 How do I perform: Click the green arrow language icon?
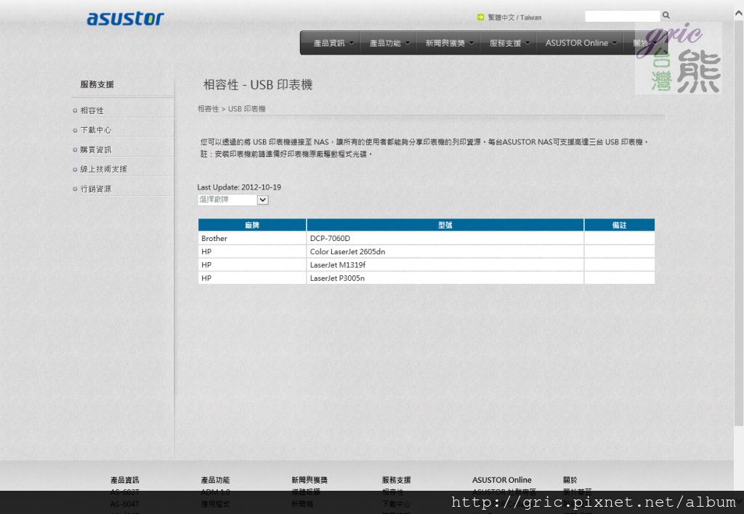coord(480,17)
